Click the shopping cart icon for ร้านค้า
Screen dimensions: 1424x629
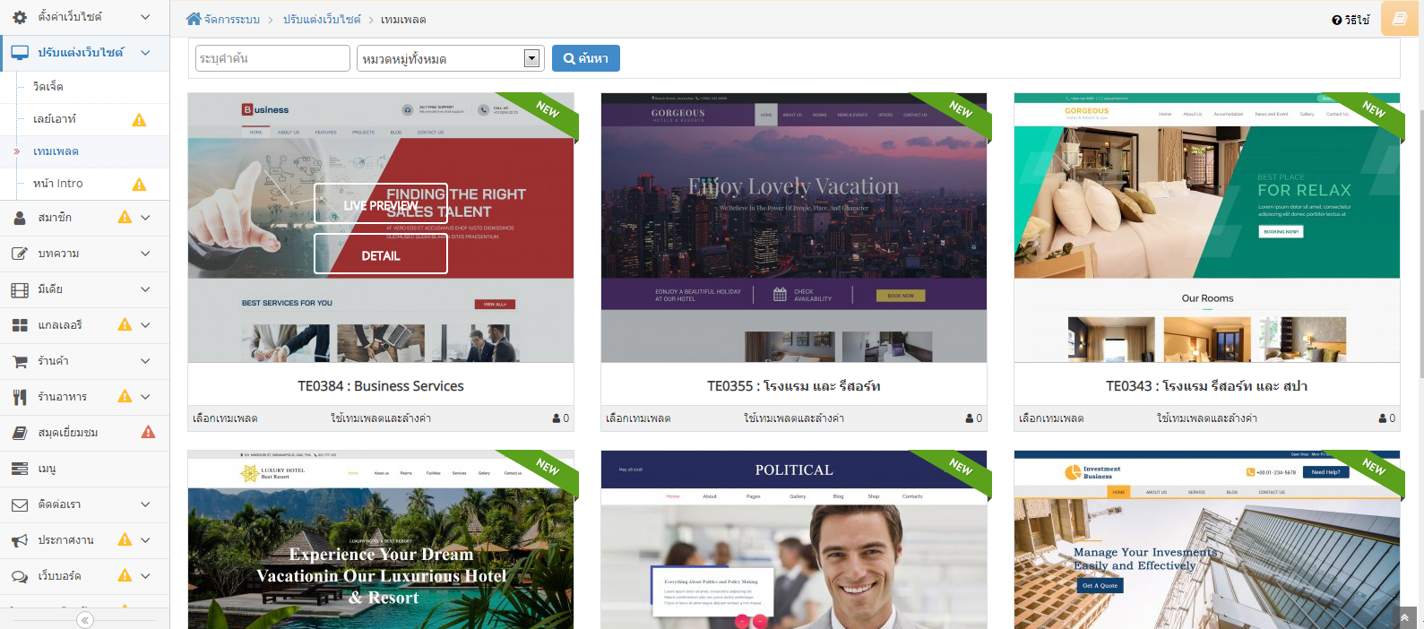[x=20, y=361]
